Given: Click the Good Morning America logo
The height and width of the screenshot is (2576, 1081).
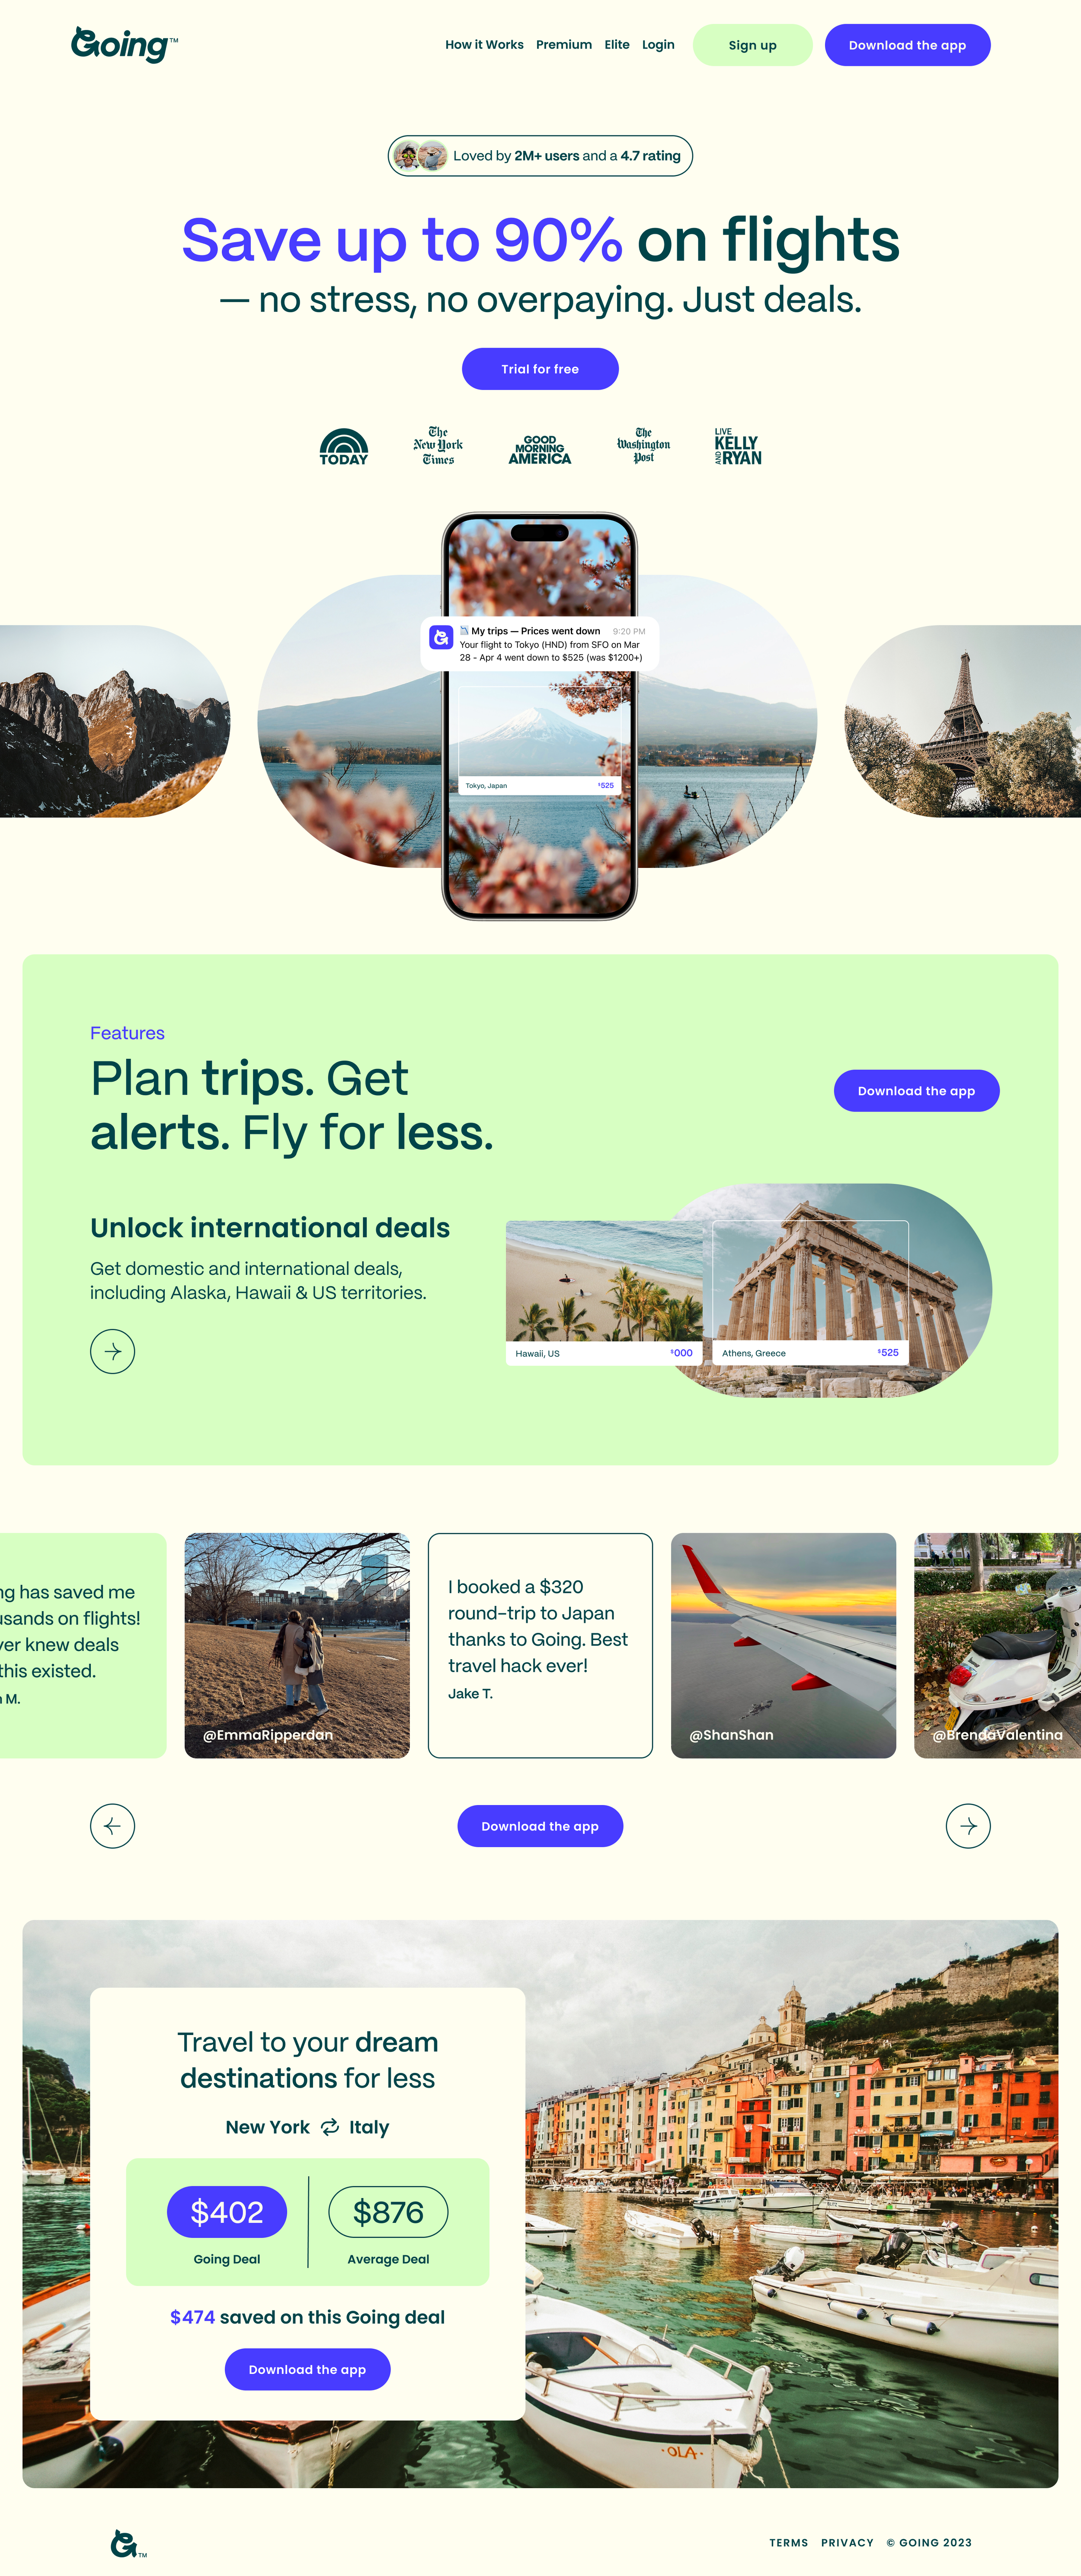Looking at the screenshot, I should pos(540,449).
